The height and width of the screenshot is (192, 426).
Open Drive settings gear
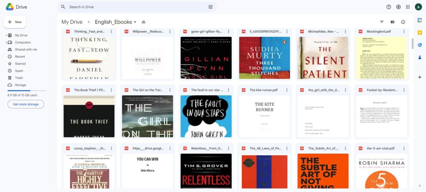tap(398, 7)
